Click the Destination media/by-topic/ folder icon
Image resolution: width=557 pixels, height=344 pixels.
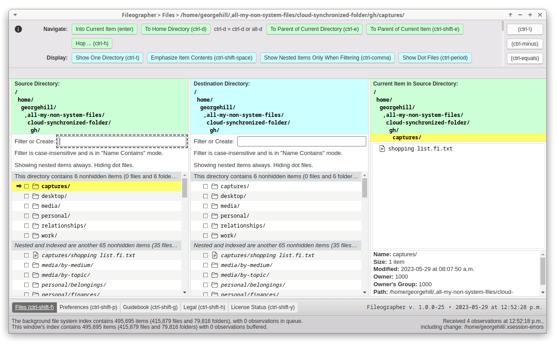pyautogui.click(x=215, y=275)
